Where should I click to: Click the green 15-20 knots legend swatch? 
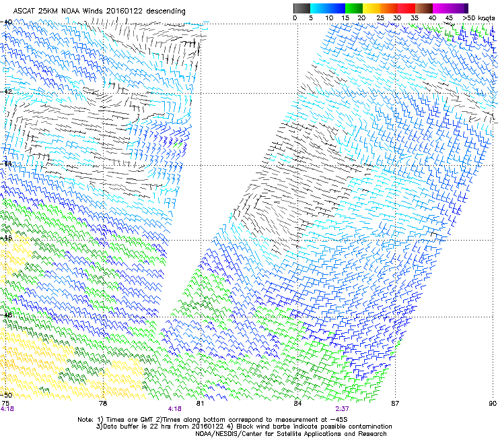click(x=354, y=8)
